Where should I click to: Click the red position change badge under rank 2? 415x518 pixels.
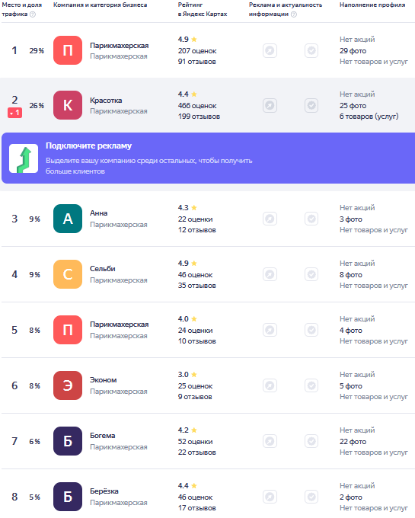[x=15, y=113]
